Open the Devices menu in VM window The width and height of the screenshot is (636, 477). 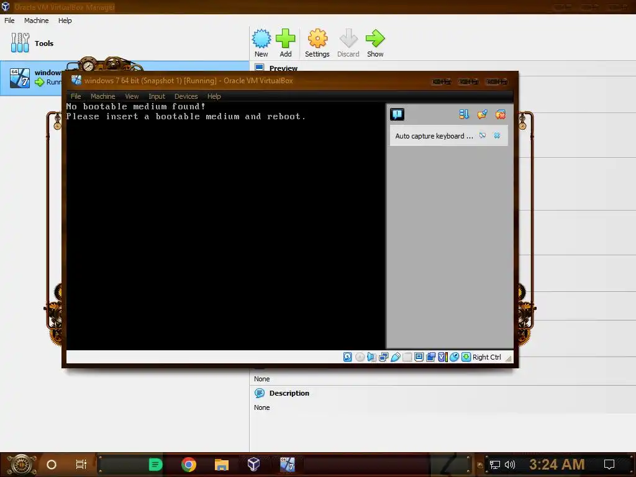click(x=186, y=96)
